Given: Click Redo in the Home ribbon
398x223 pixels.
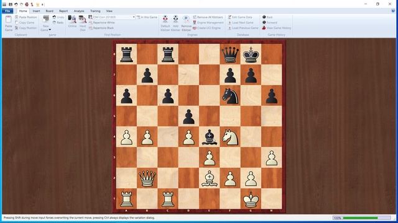Looking at the screenshot, I should 58,22.
